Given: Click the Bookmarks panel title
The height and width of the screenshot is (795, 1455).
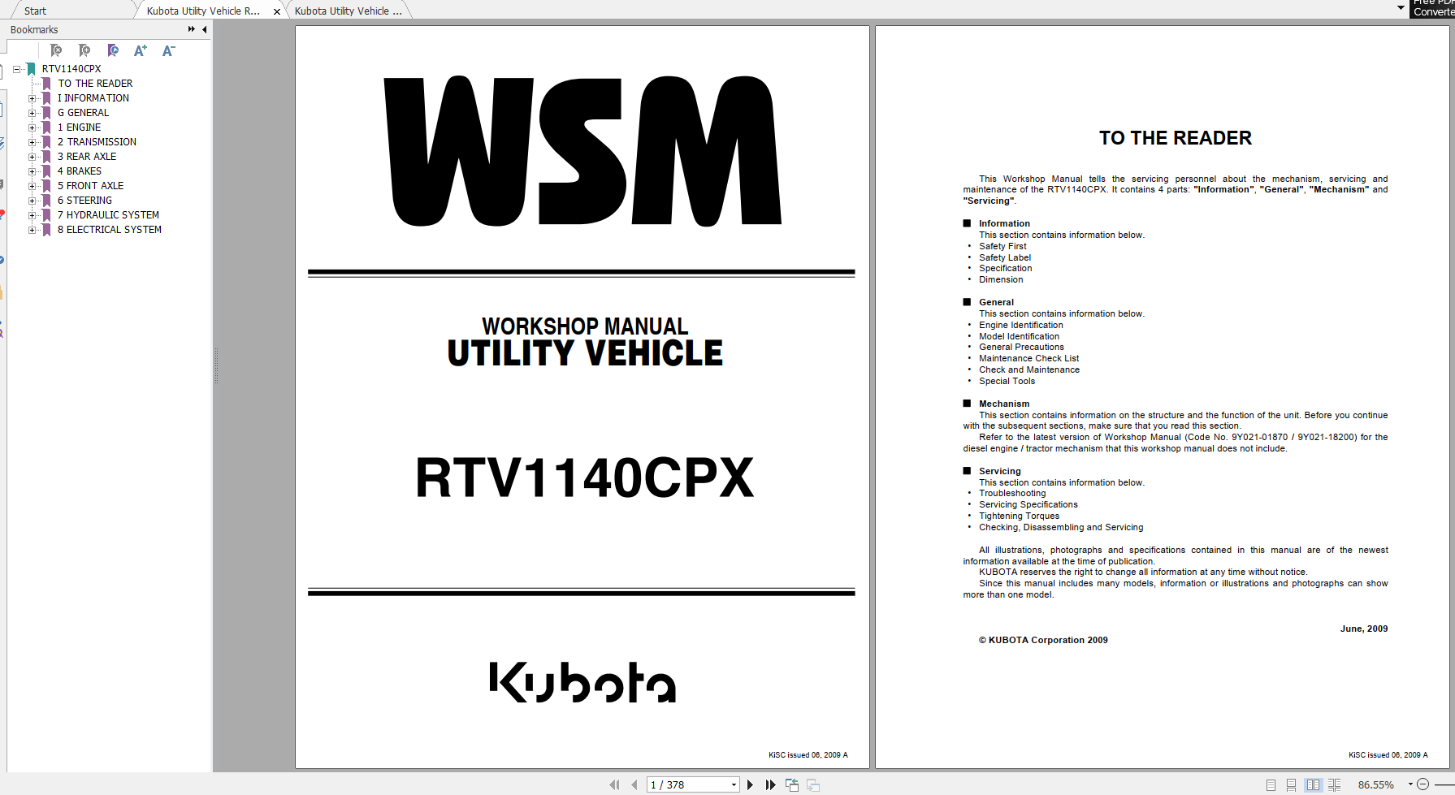Looking at the screenshot, I should pyautogui.click(x=34, y=29).
